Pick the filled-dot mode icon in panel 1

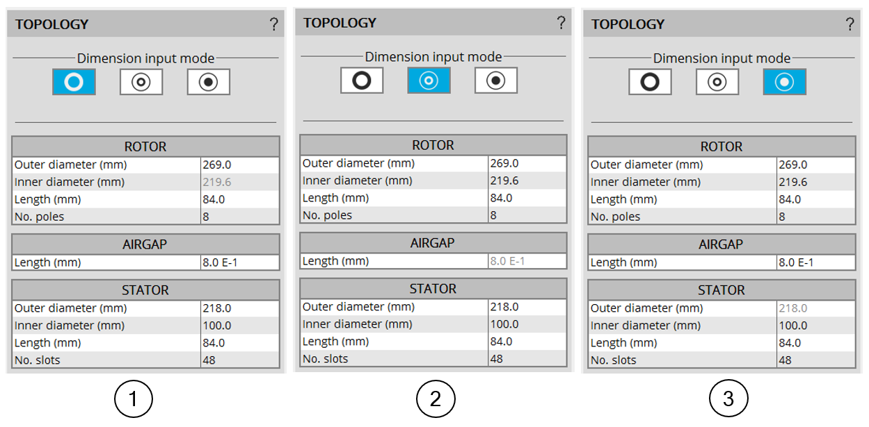208,82
